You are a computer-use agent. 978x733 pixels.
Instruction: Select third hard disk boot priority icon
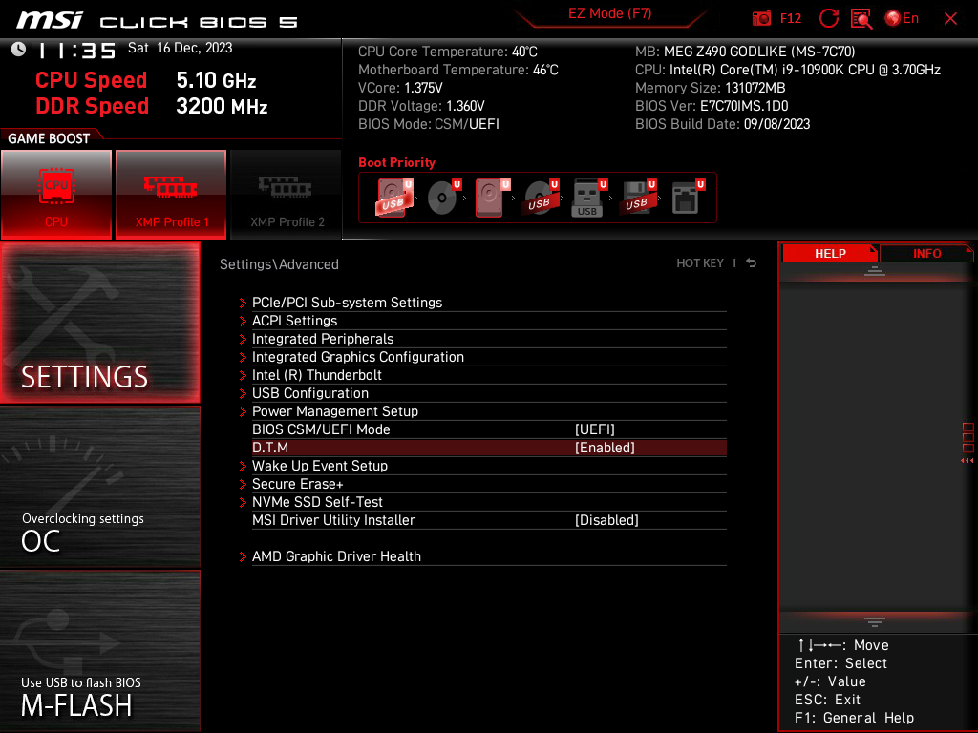click(492, 198)
